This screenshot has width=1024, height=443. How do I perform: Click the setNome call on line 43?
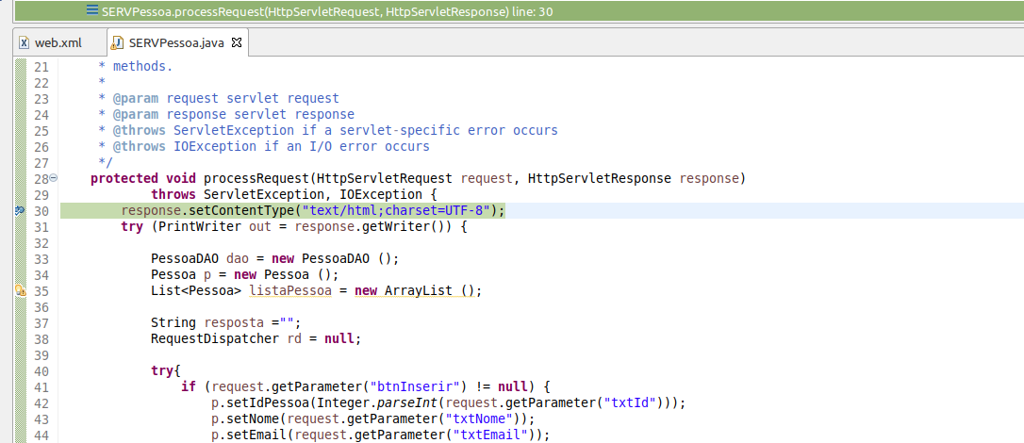point(253,418)
